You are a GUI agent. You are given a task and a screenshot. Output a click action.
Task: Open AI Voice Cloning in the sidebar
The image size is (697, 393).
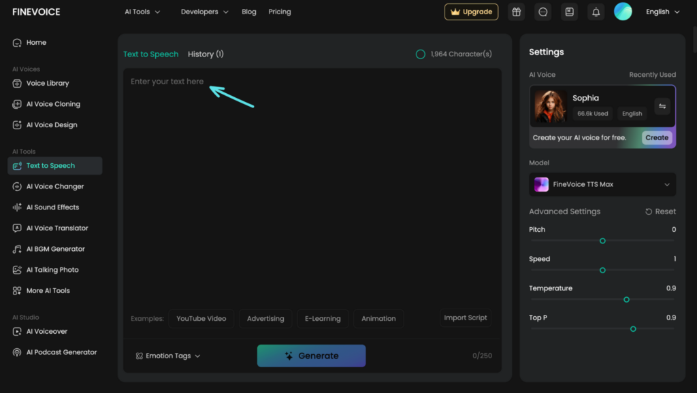(x=53, y=104)
